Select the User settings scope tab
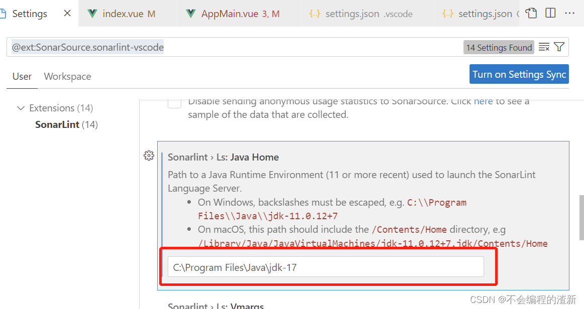The image size is (584, 309). (x=22, y=76)
